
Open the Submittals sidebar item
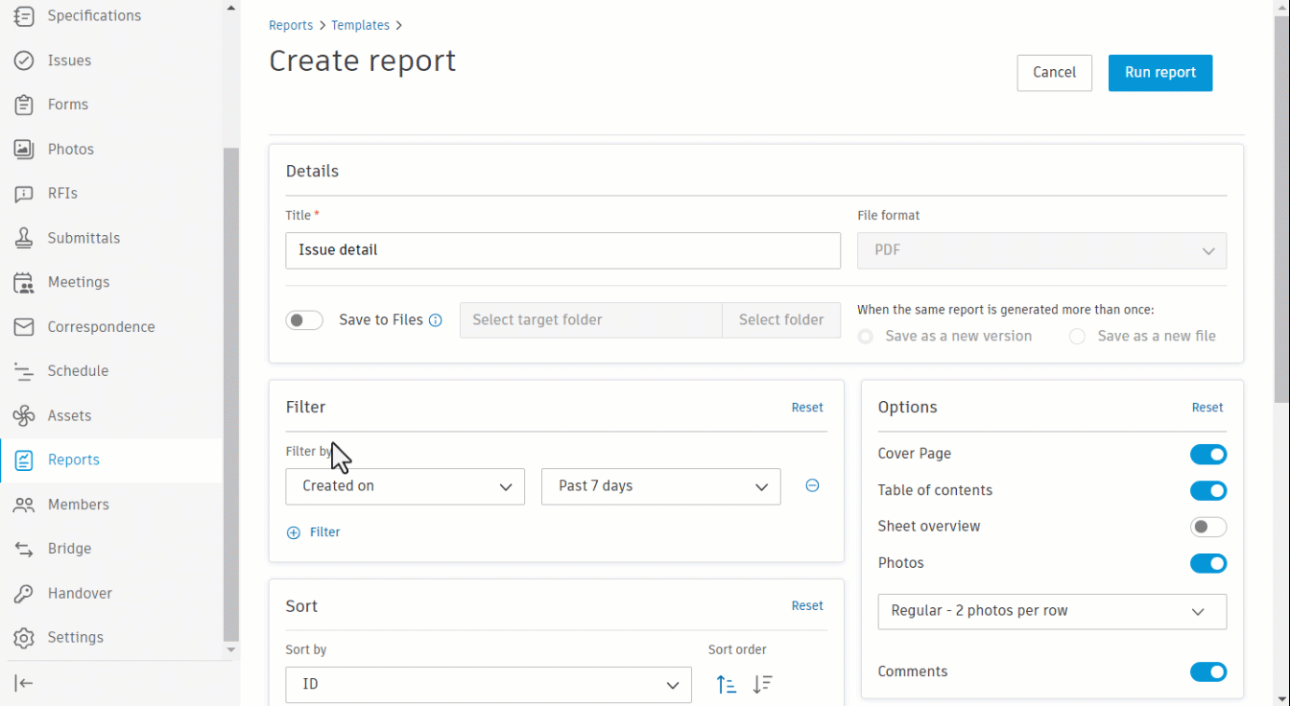point(84,238)
